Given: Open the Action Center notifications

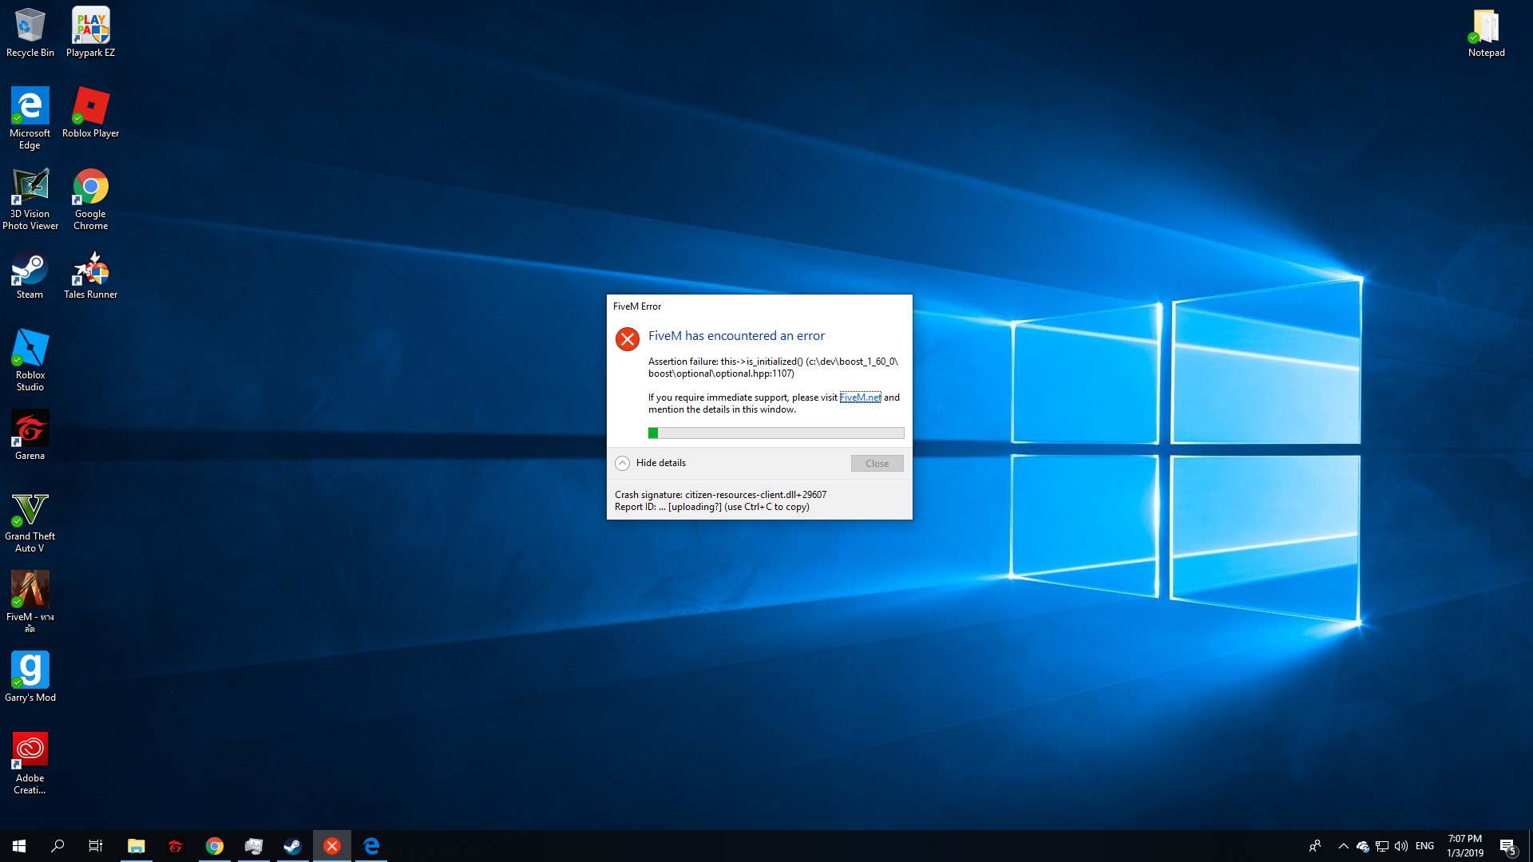Looking at the screenshot, I should (1507, 846).
